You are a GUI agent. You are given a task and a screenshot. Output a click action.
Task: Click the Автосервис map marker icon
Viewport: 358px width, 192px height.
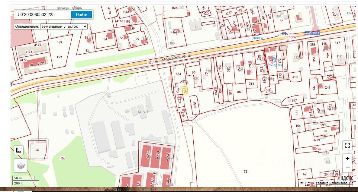point(274,60)
